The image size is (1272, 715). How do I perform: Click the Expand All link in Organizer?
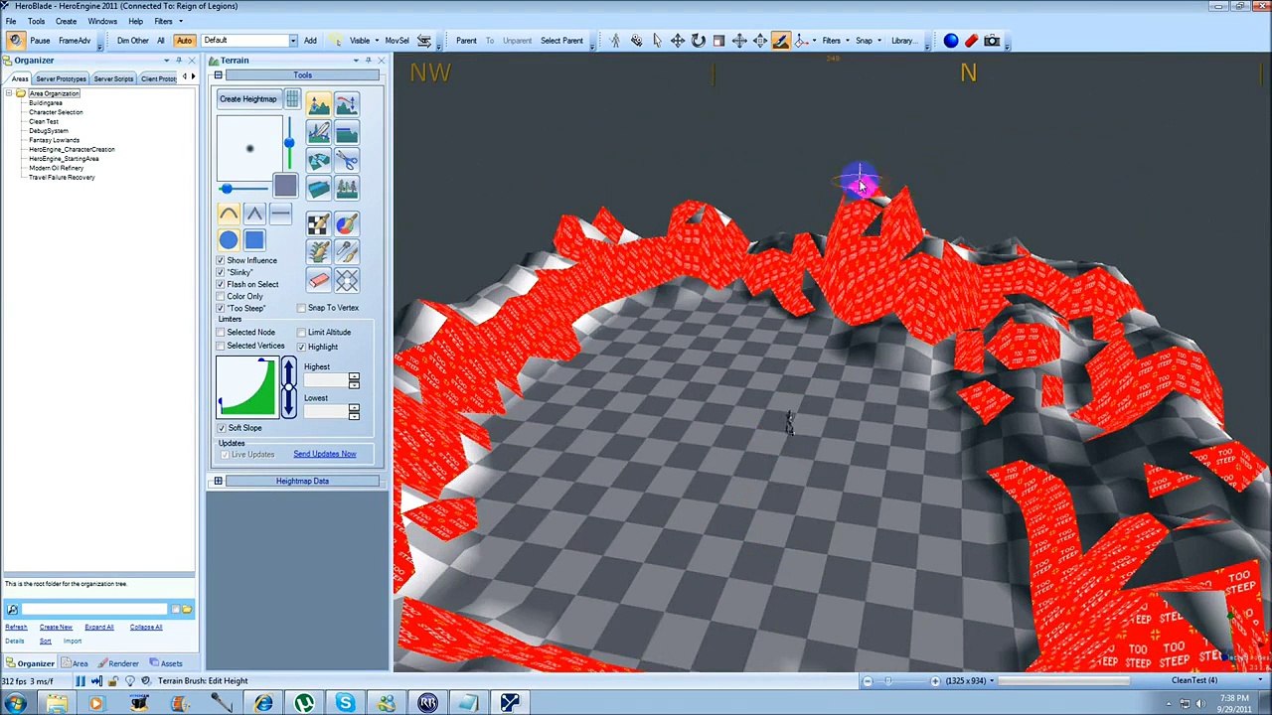(x=99, y=628)
